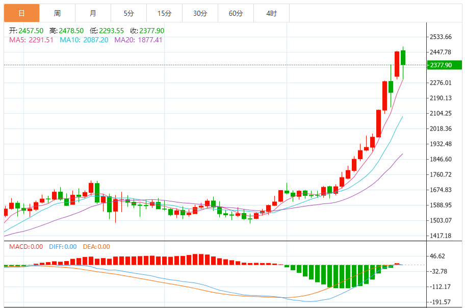The height and width of the screenshot is (308, 465).
Task: Open the 月 monthly chart tab
Action: (93, 13)
